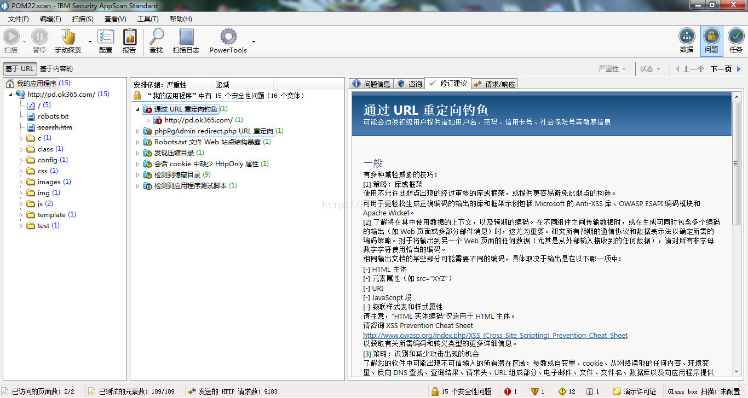Click the 手动探索 hand icon
748x398 pixels.
68,37
